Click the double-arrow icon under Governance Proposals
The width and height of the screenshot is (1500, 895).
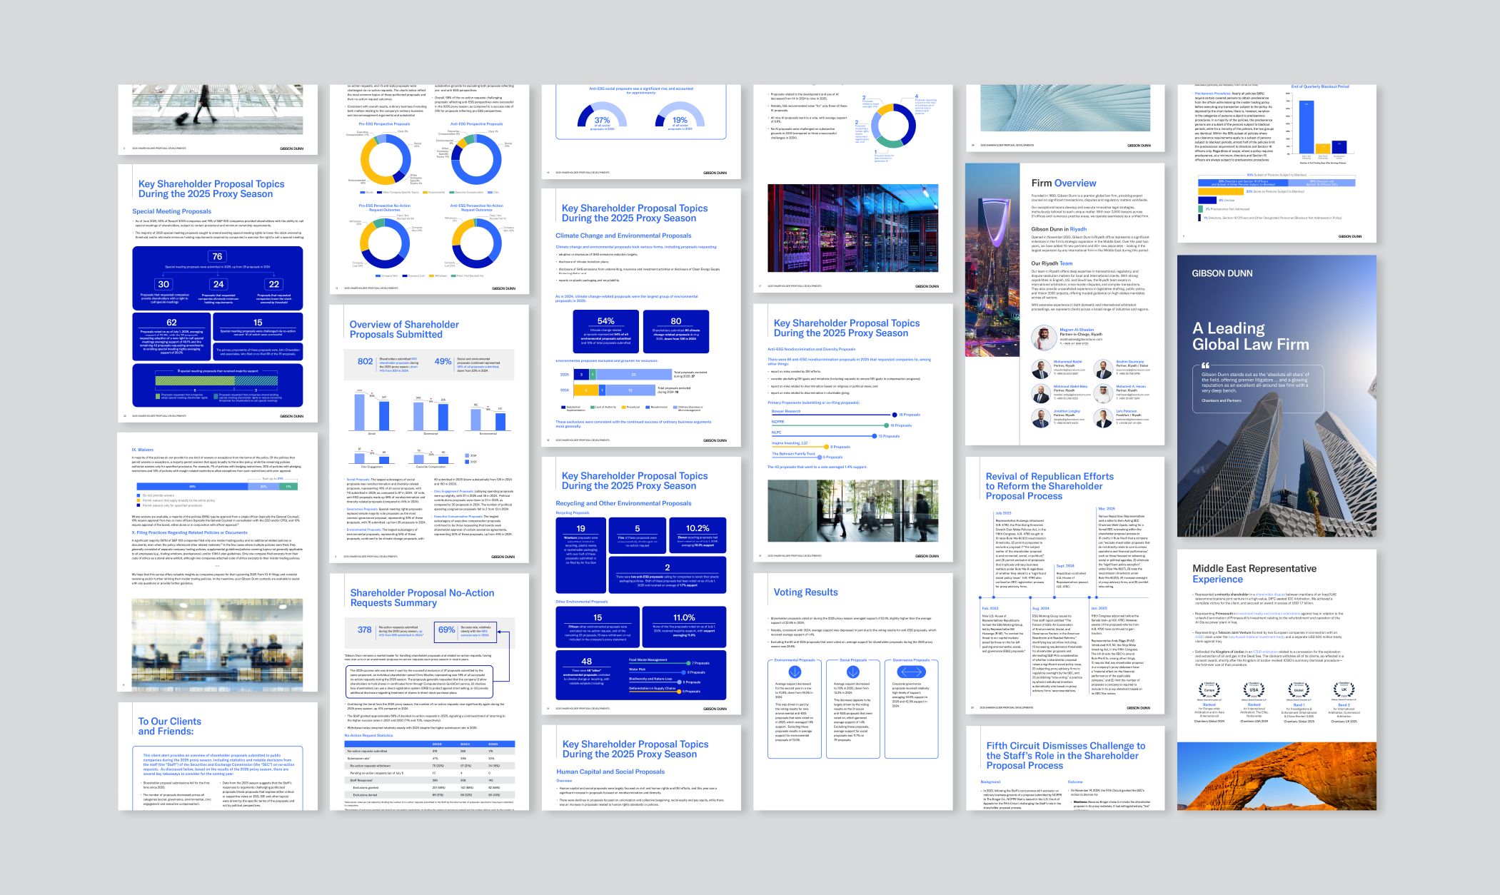[x=911, y=672]
